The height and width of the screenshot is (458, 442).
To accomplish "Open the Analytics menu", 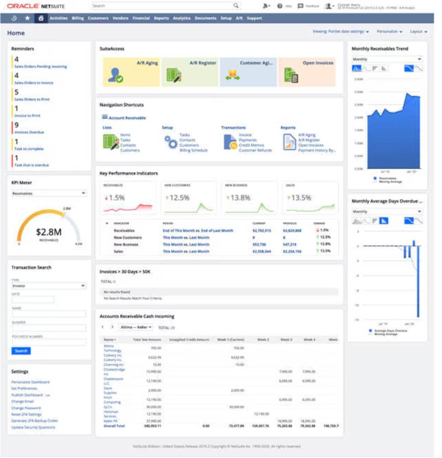I will (182, 18).
